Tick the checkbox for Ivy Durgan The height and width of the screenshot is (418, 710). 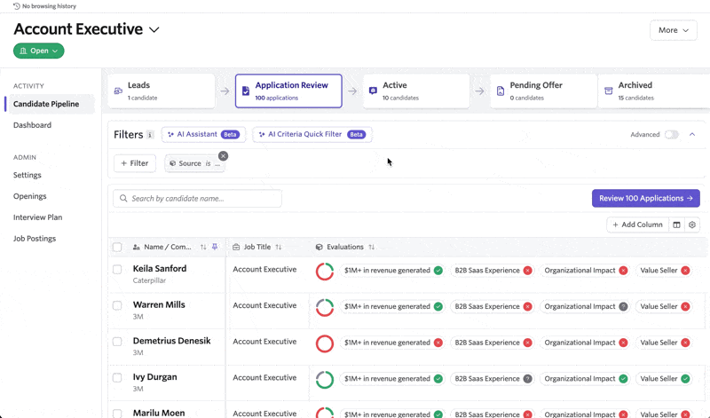(x=117, y=377)
